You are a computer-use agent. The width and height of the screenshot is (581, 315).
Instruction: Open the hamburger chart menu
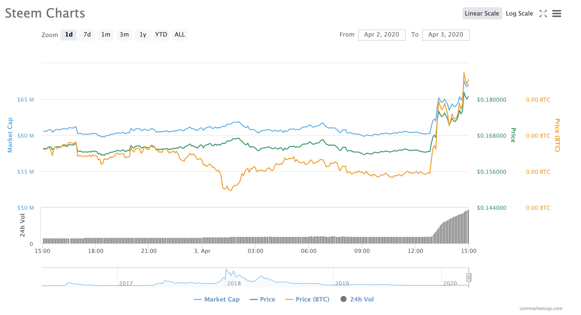556,14
